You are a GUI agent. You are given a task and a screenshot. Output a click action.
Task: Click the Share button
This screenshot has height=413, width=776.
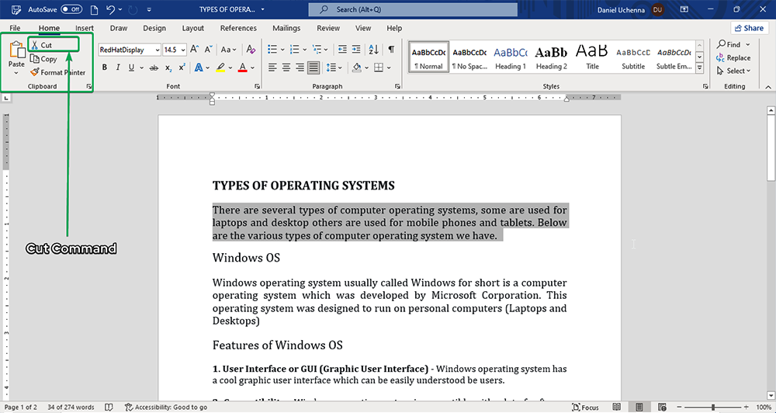point(748,28)
